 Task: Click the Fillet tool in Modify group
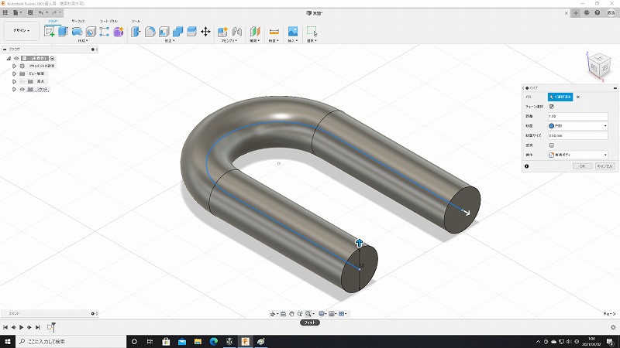(150, 32)
